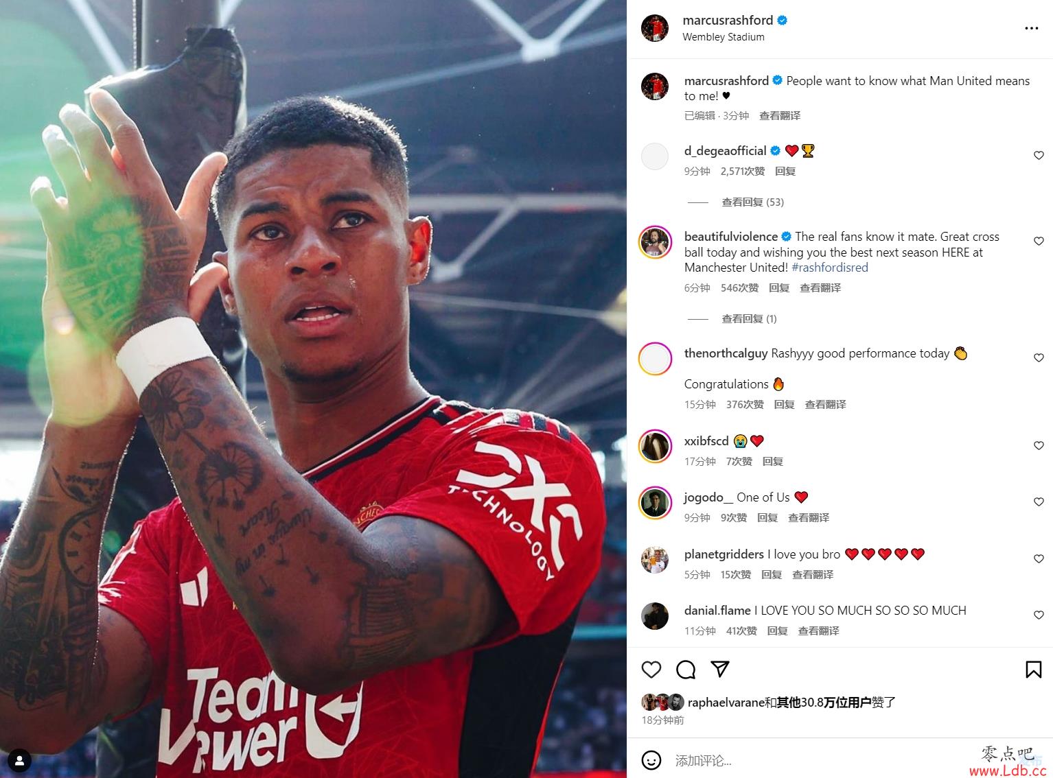Like danial.flame's comment

[1039, 615]
